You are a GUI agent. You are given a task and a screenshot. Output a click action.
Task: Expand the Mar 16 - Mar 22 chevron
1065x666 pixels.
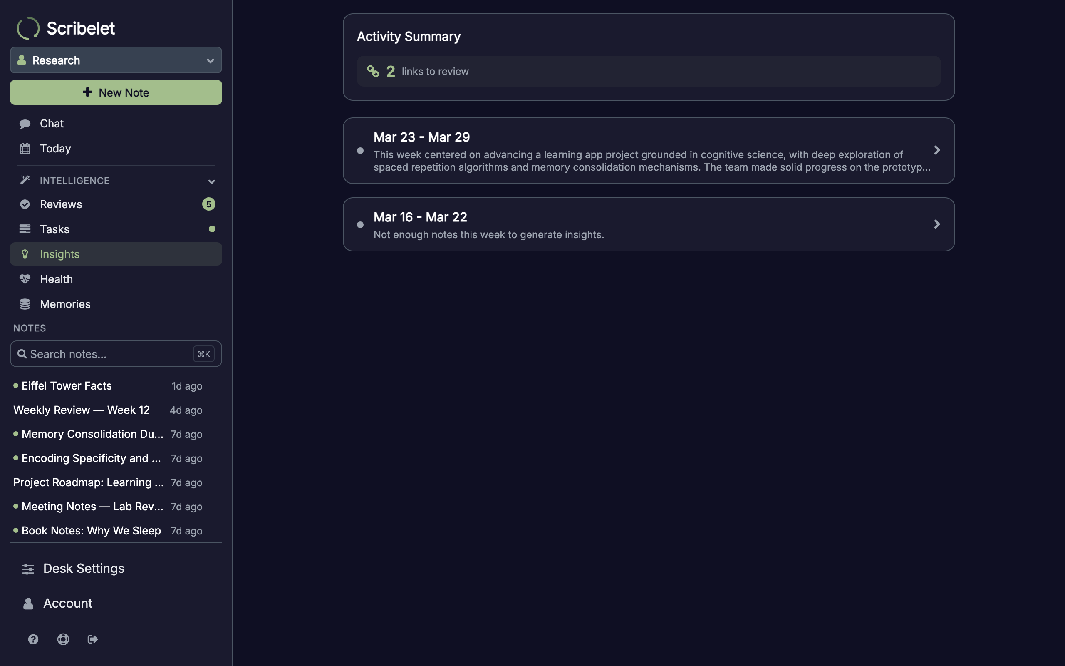pyautogui.click(x=937, y=224)
